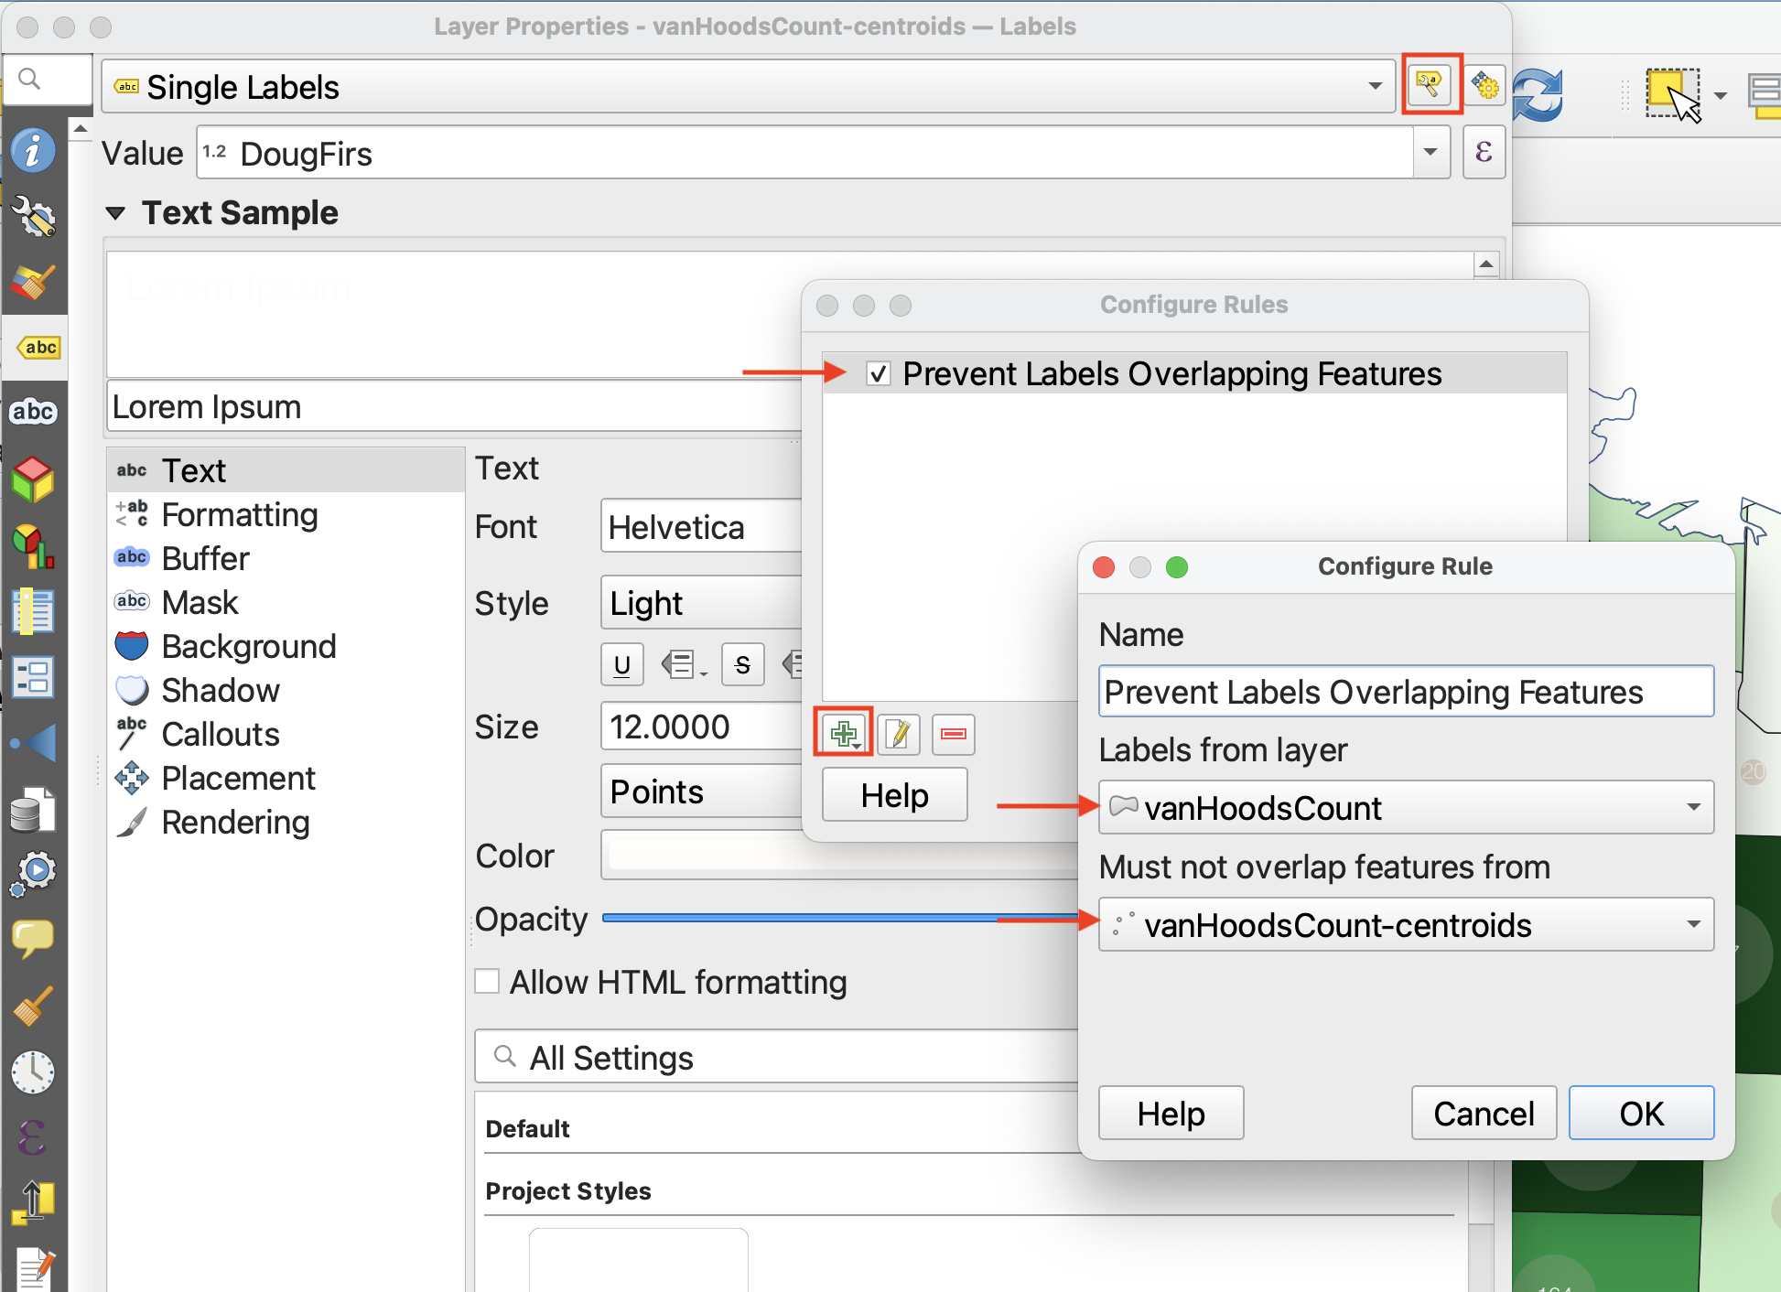This screenshot has height=1292, width=1781.
Task: Click the red remove rule icon
Action: click(953, 733)
